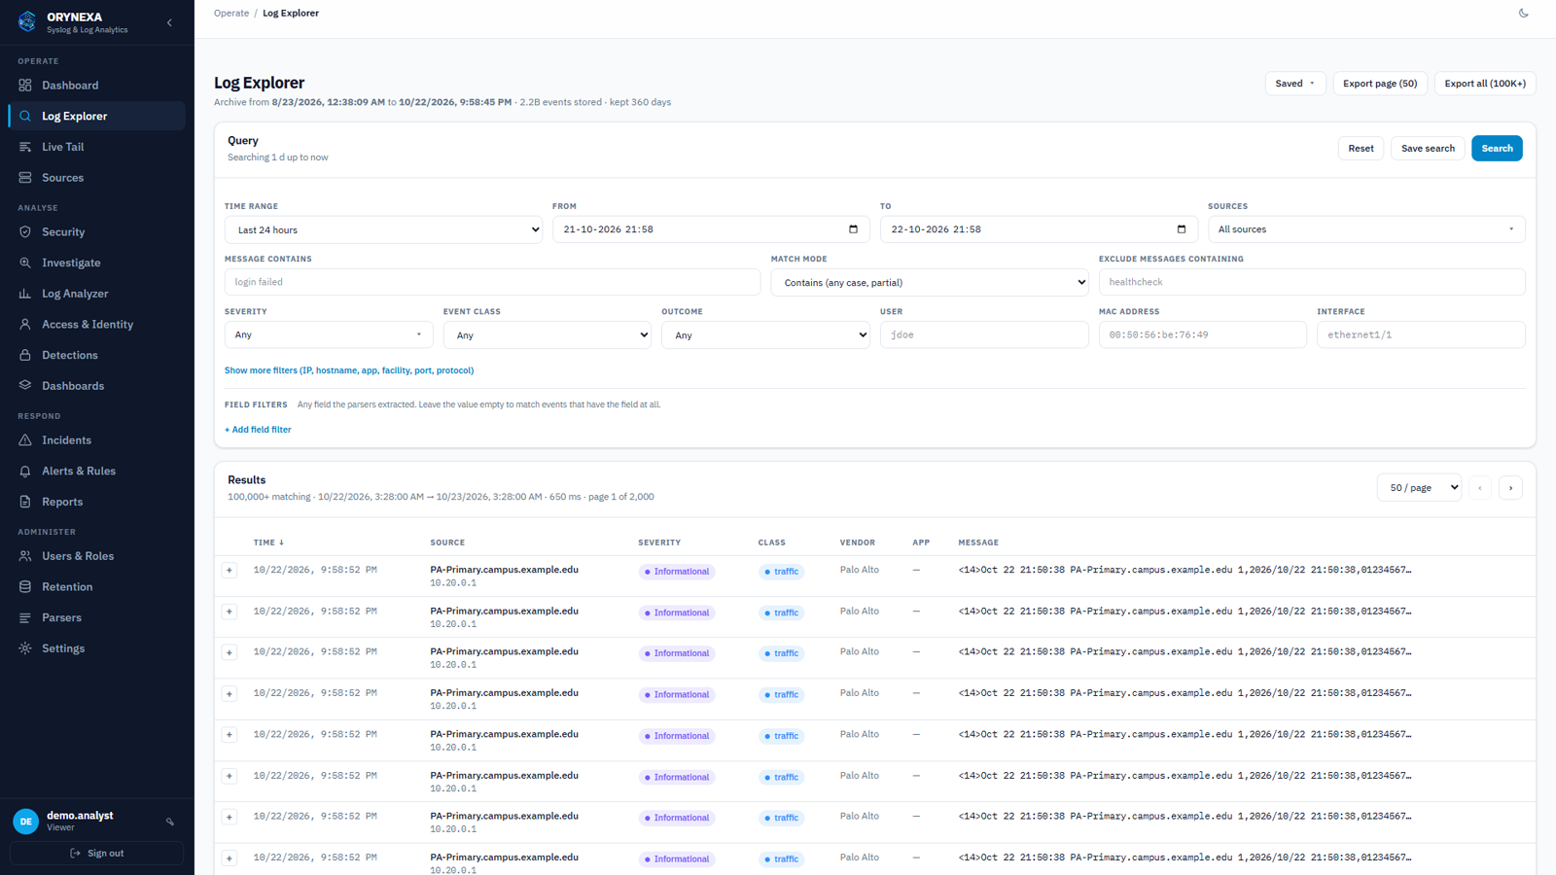Open Parsers in the sidebar
Image resolution: width=1556 pixels, height=875 pixels.
tap(97, 617)
